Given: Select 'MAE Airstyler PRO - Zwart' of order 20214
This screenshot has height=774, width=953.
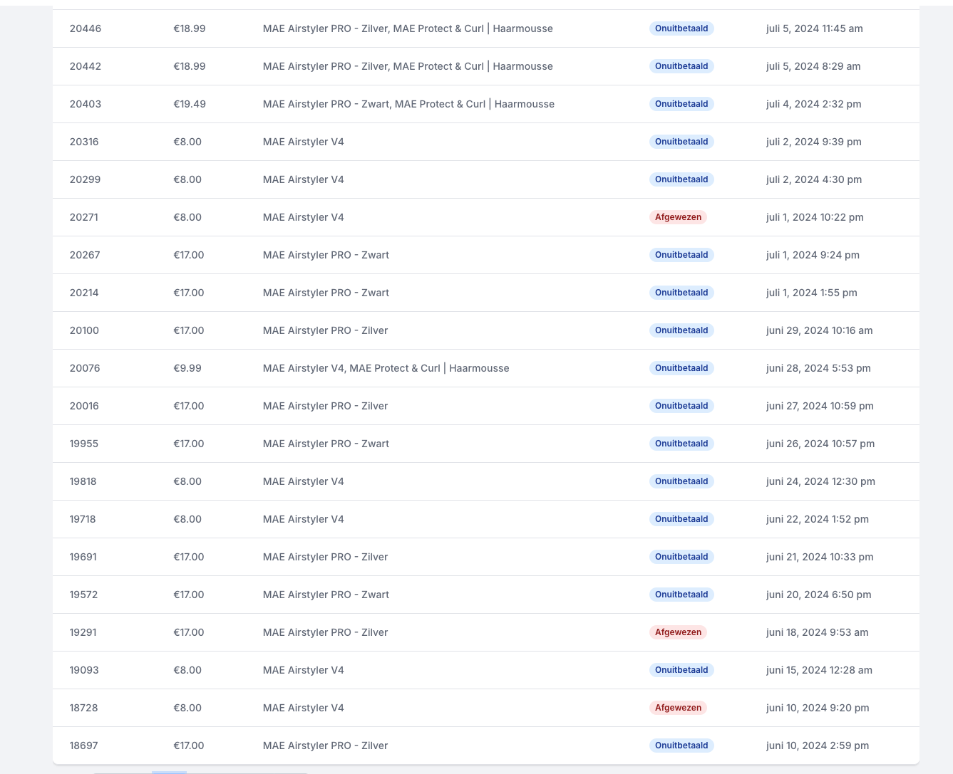Looking at the screenshot, I should 326,293.
